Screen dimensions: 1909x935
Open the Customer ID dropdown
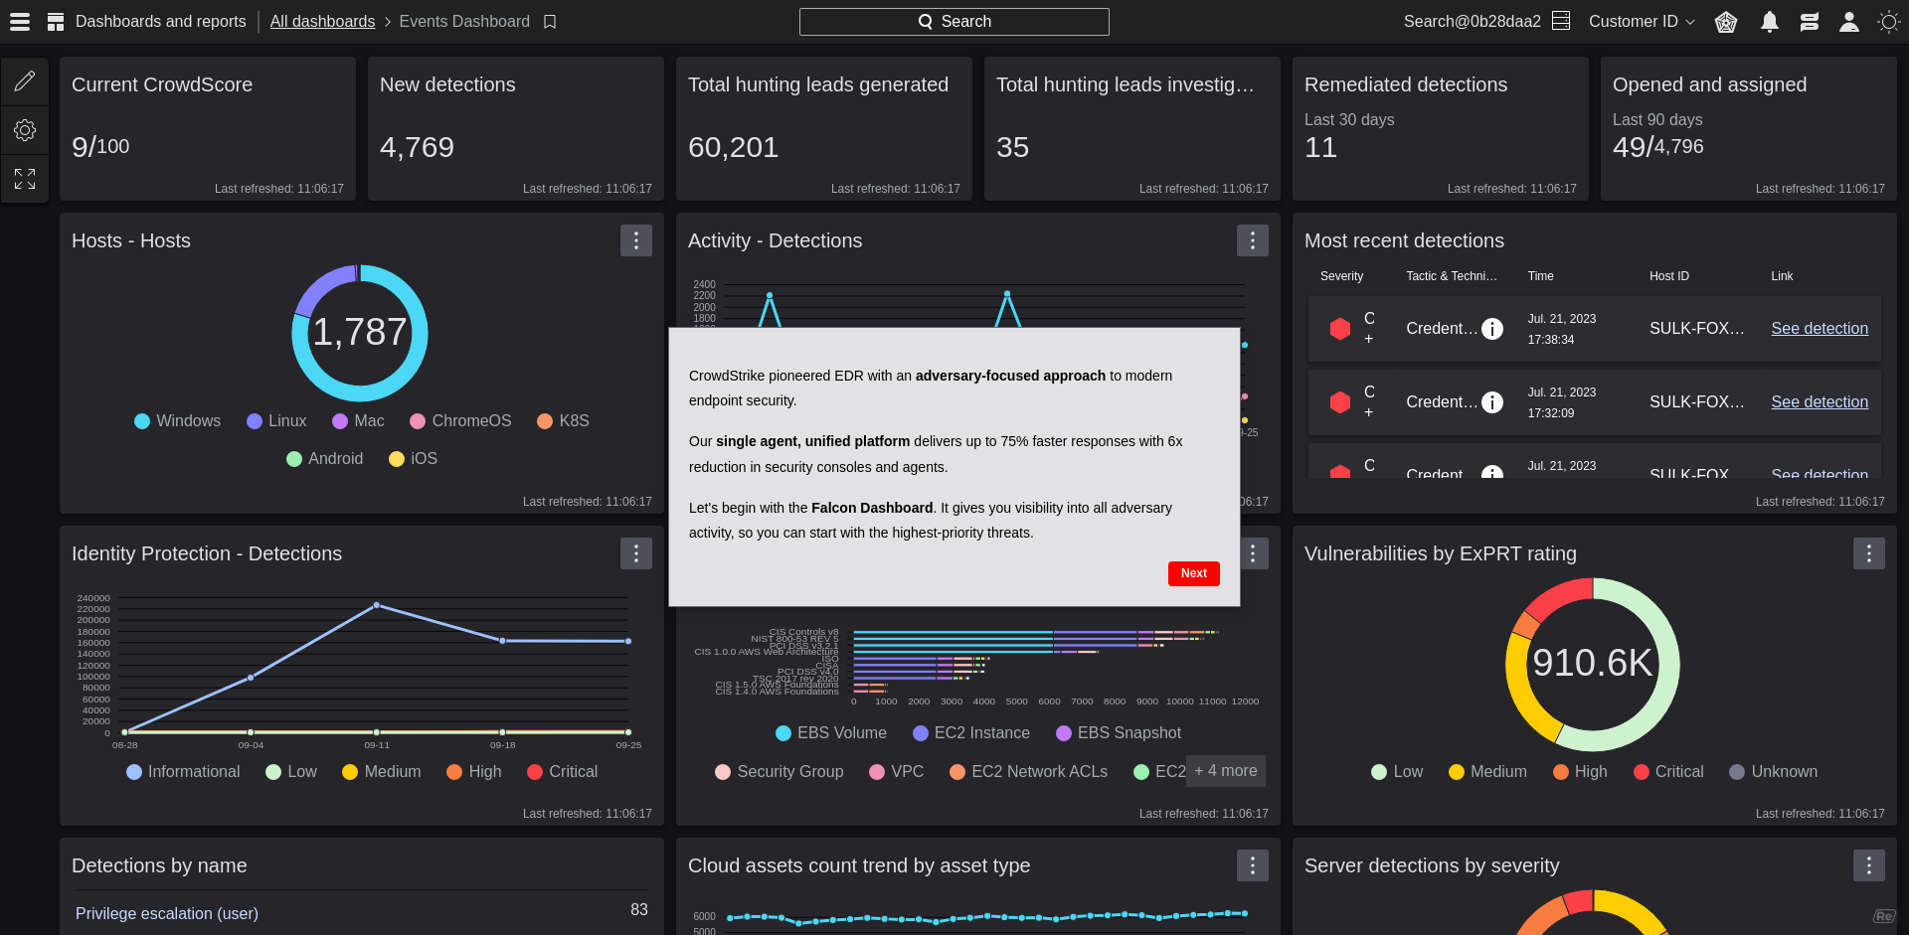[1641, 21]
